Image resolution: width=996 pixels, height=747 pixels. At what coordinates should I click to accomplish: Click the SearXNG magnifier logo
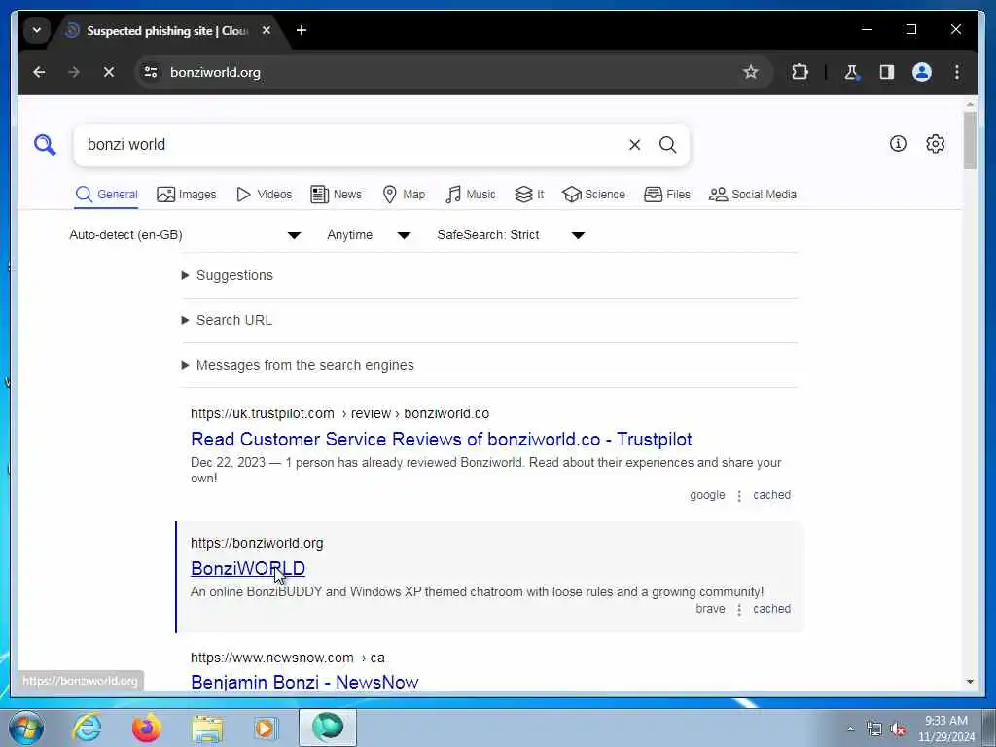tap(45, 145)
